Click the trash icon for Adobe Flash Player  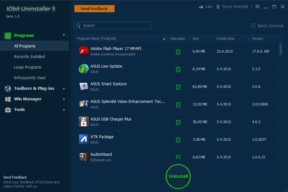(178, 52)
